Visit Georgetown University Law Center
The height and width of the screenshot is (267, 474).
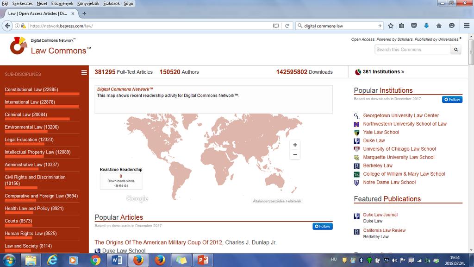click(x=401, y=115)
